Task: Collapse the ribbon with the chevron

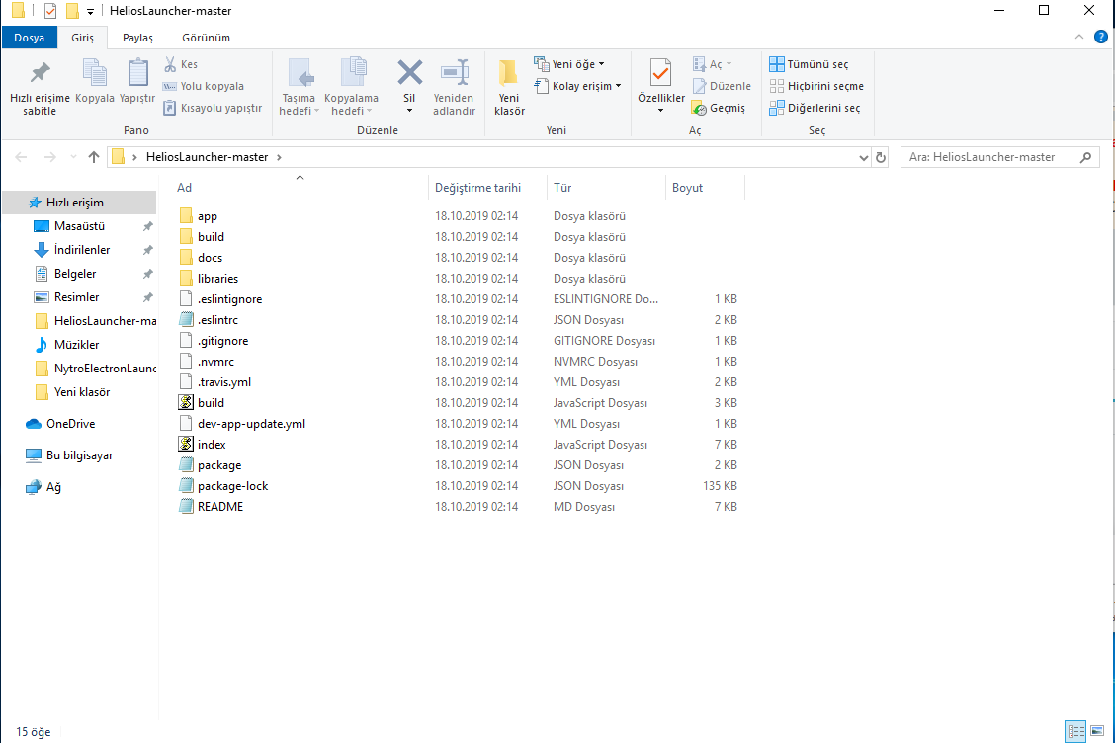Action: tap(1078, 37)
